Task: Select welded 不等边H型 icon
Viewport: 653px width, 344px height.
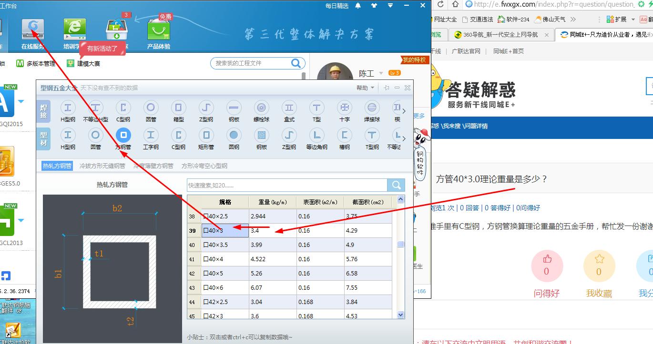Action: pos(96,108)
